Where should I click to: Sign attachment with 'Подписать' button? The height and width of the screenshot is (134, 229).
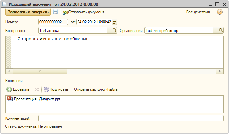click(x=56, y=89)
